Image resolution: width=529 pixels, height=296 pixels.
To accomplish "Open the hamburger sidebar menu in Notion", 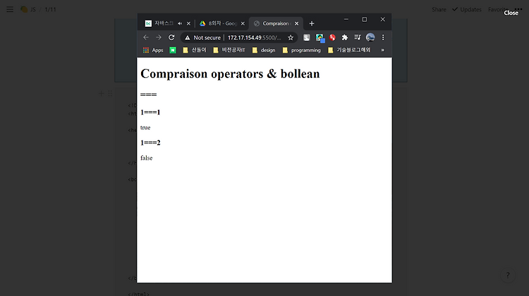I will [x=10, y=9].
